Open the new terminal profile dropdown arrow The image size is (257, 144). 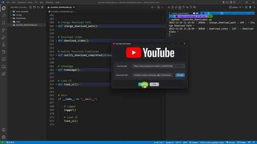tap(243, 7)
